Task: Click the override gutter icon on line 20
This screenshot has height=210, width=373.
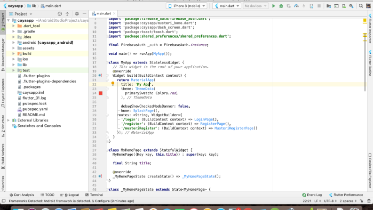Action: pyautogui.click(x=100, y=75)
